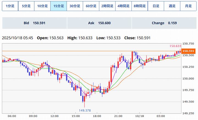Click the 10/18 date label on axis
This screenshot has height=120, width=198.
(139, 116)
